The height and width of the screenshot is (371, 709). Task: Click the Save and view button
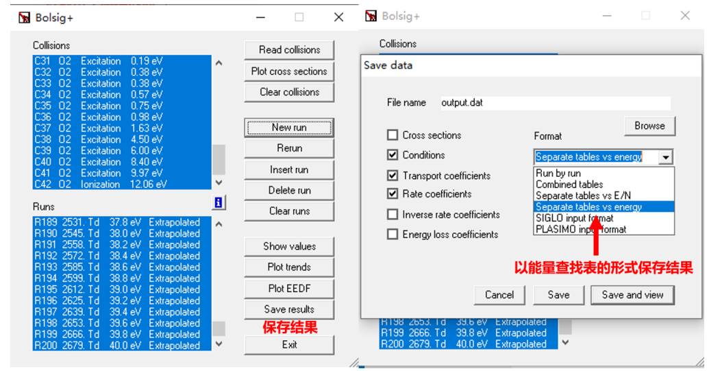pos(632,295)
